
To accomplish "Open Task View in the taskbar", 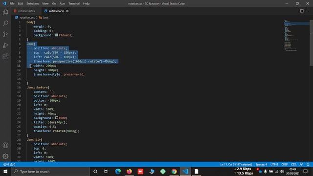I will (106, 172).
